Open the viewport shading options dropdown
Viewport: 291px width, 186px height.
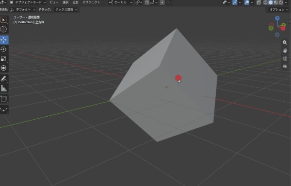[286, 2]
